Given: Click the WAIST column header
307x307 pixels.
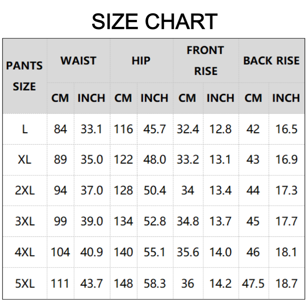Looking at the screenshot, I should coord(78,61).
